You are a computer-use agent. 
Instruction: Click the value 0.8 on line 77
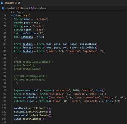point(36,23)
